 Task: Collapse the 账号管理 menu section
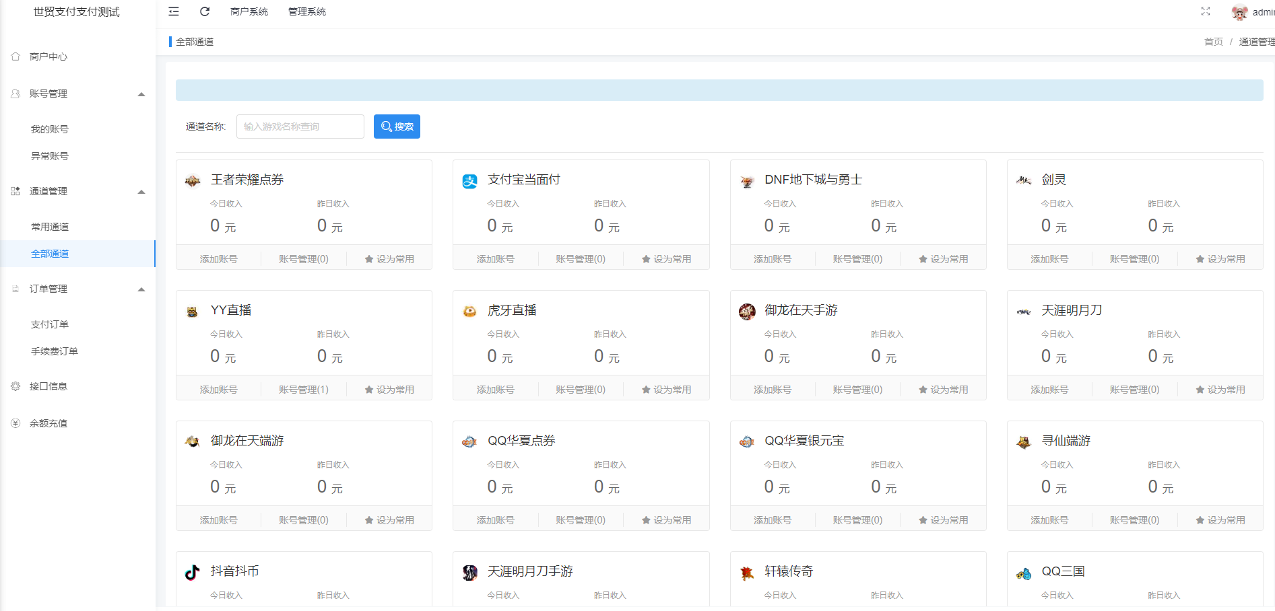pyautogui.click(x=141, y=94)
